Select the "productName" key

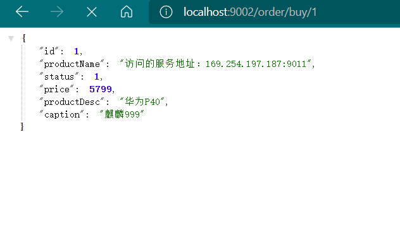point(72,64)
